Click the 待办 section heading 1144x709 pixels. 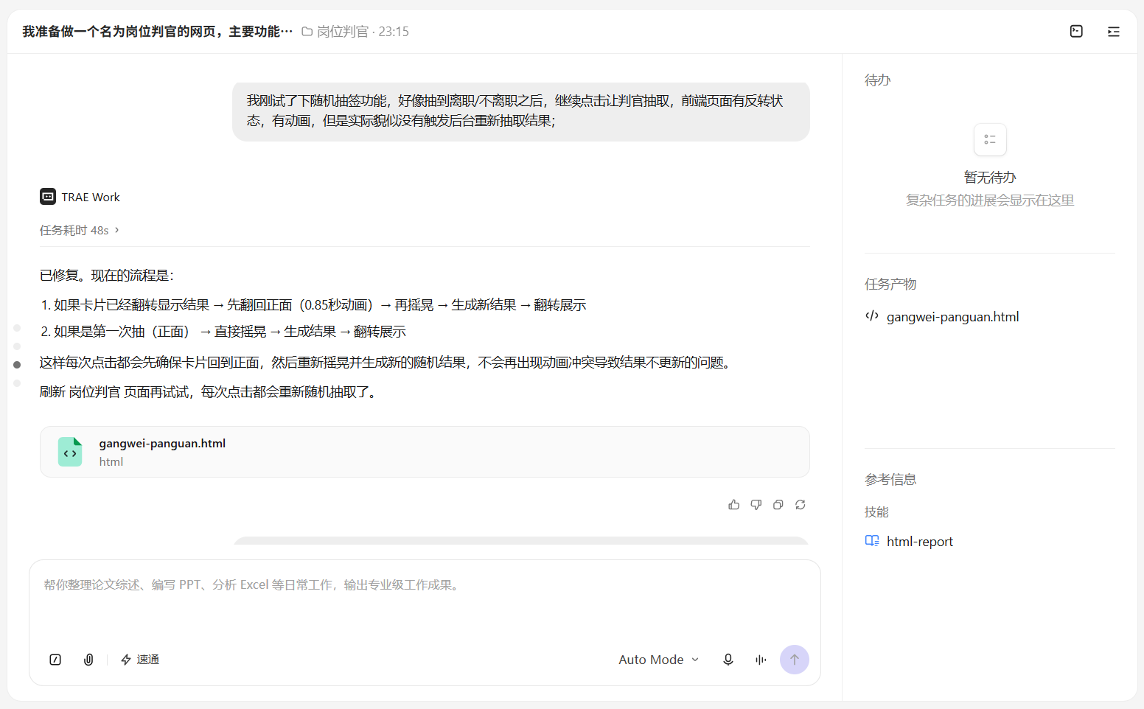pyautogui.click(x=877, y=80)
